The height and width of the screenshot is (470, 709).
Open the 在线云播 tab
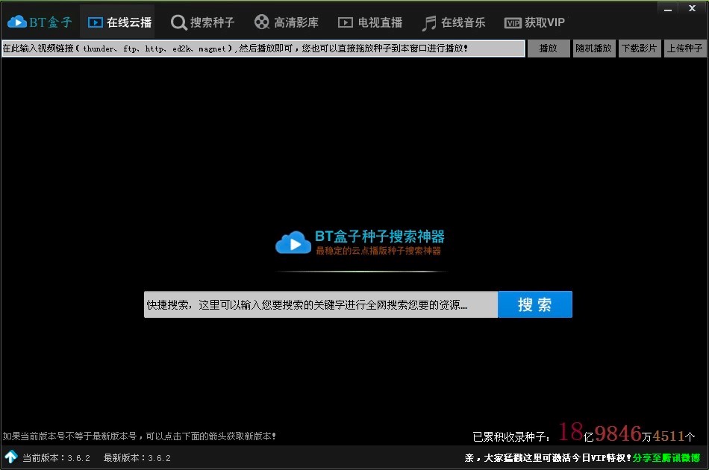[x=119, y=22]
